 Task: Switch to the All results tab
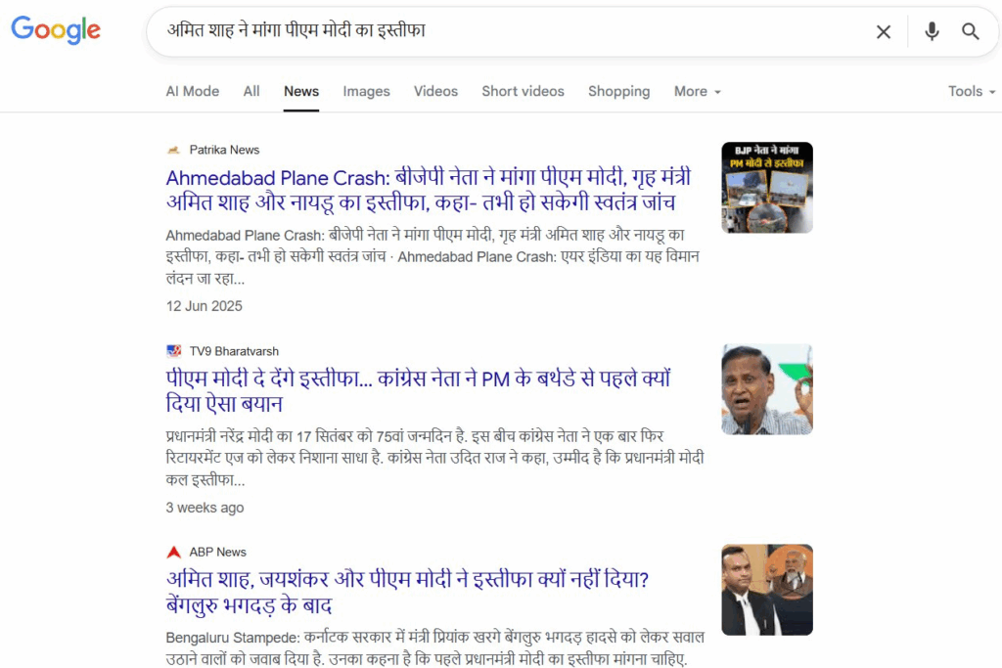[251, 91]
